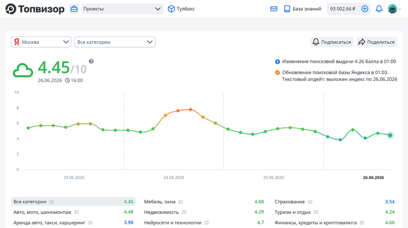Click the list icon beside Мебель, окна
The image size is (408, 228).
[181, 201]
